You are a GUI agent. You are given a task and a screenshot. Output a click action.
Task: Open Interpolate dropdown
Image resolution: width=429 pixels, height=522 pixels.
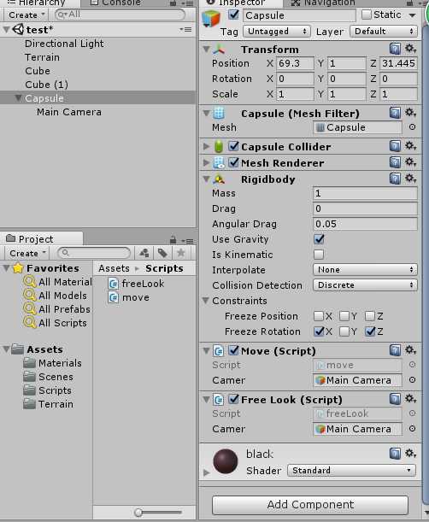pos(365,269)
